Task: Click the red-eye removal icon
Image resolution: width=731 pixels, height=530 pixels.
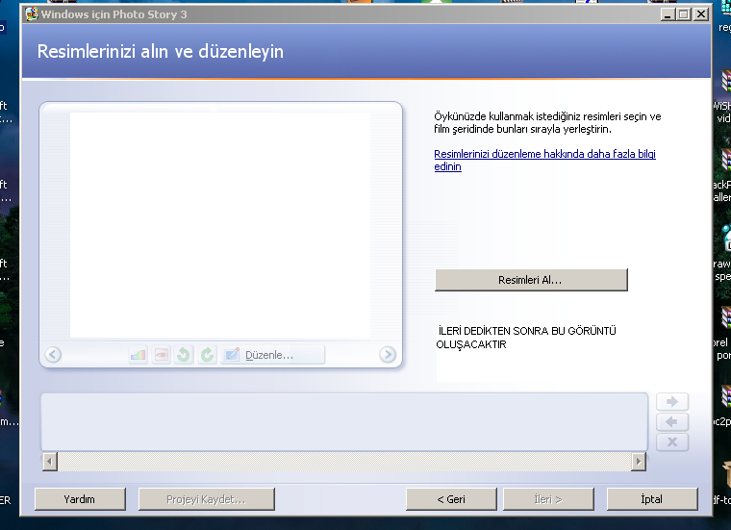Action: [x=161, y=355]
